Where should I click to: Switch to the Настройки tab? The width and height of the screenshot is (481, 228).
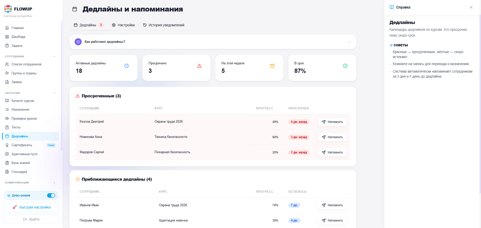coord(123,25)
